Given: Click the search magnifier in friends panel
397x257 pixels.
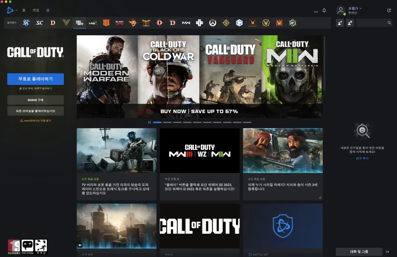Looking at the screenshot, I should (389, 23).
